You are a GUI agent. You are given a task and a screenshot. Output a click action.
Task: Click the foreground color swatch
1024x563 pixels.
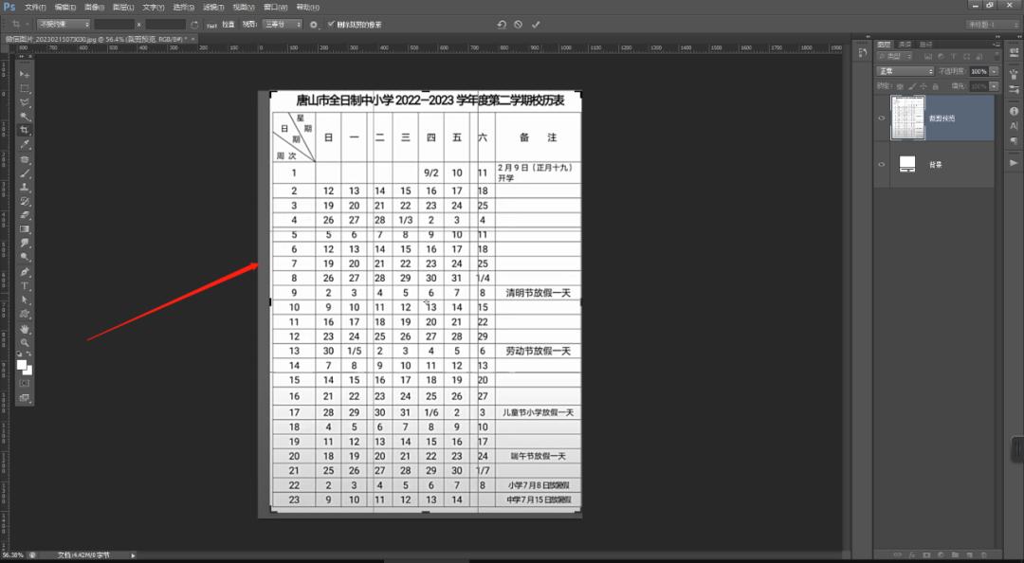click(22, 365)
